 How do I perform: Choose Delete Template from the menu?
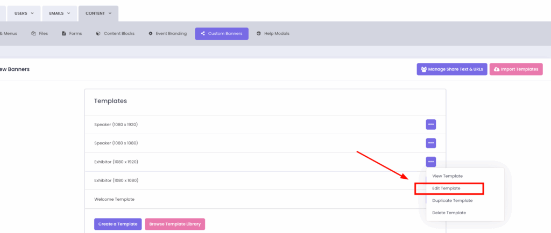click(449, 213)
